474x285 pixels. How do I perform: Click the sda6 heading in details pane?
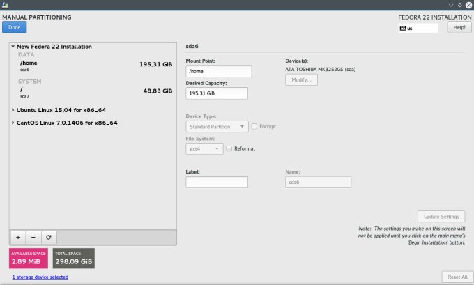pos(192,46)
